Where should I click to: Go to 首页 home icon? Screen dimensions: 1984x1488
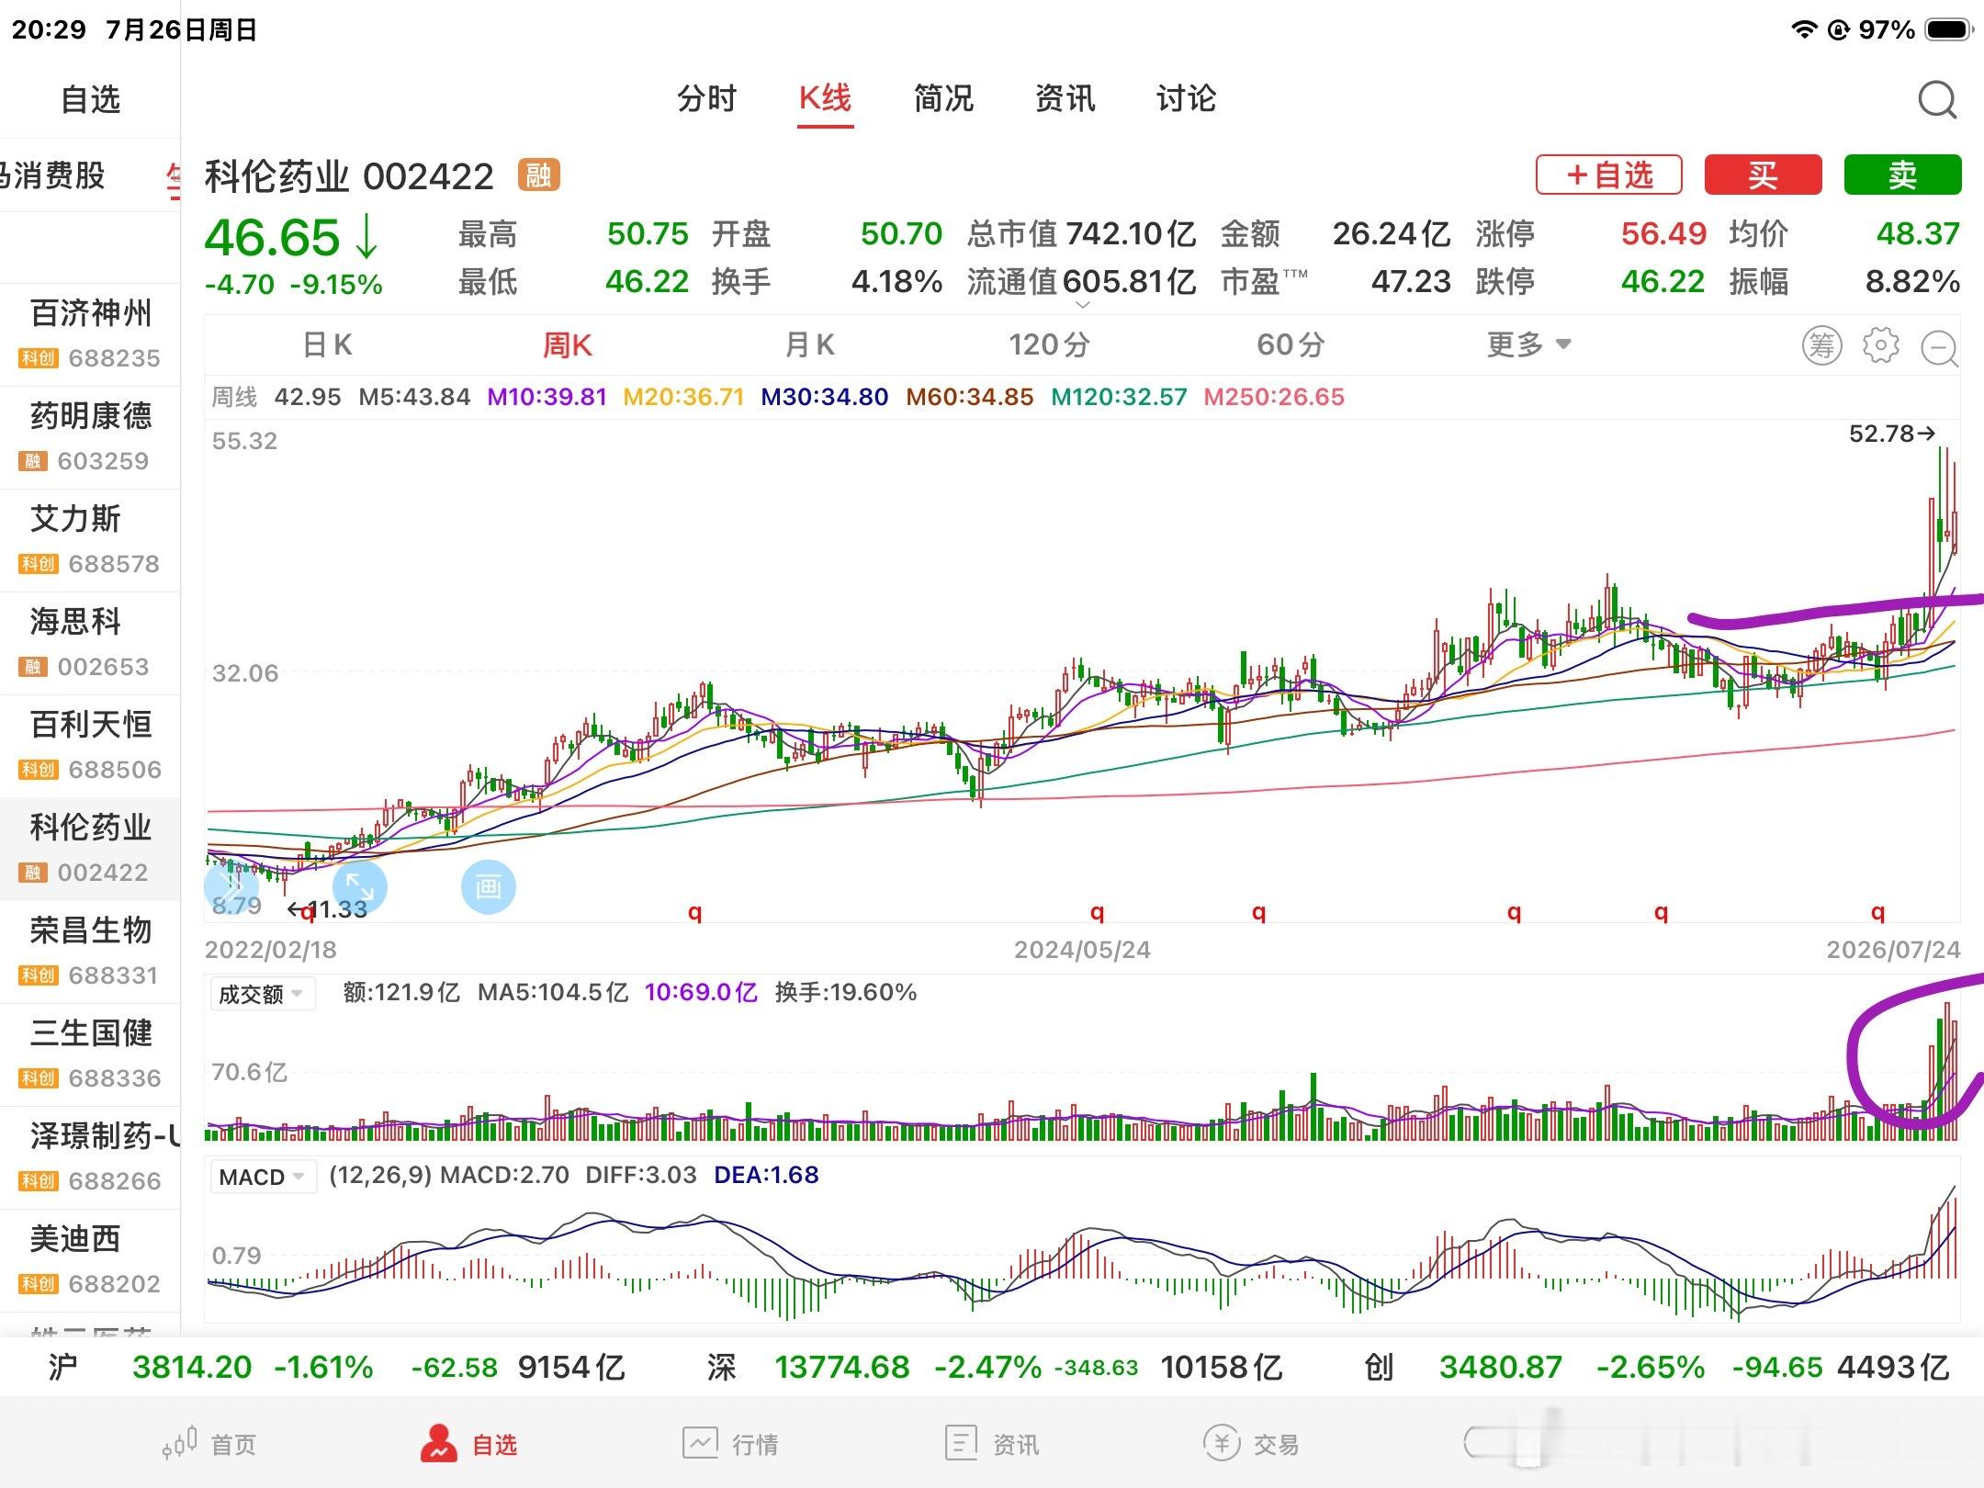180,1443
